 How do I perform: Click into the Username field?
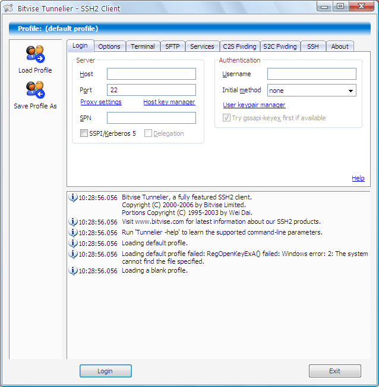312,74
